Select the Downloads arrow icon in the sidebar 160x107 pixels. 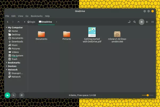tap(10, 41)
